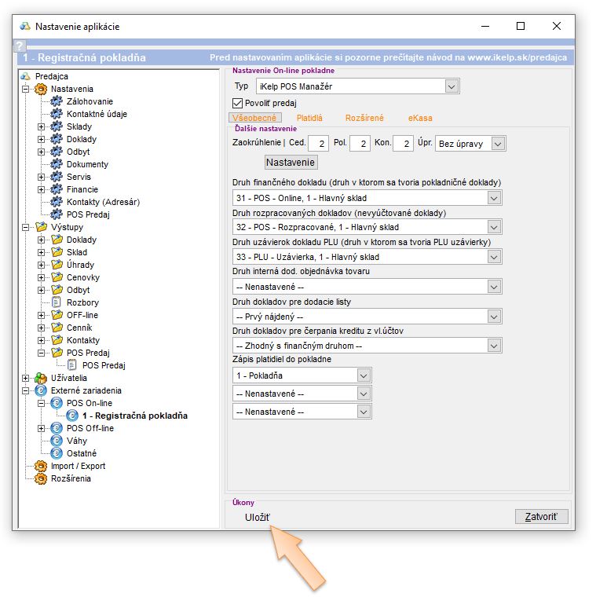Expand the Sklady tree node
The image size is (596, 608).
tap(42, 126)
